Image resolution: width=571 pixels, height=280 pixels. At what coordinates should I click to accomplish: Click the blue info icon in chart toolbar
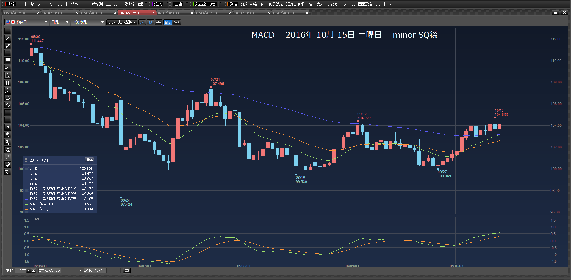[x=151, y=22]
